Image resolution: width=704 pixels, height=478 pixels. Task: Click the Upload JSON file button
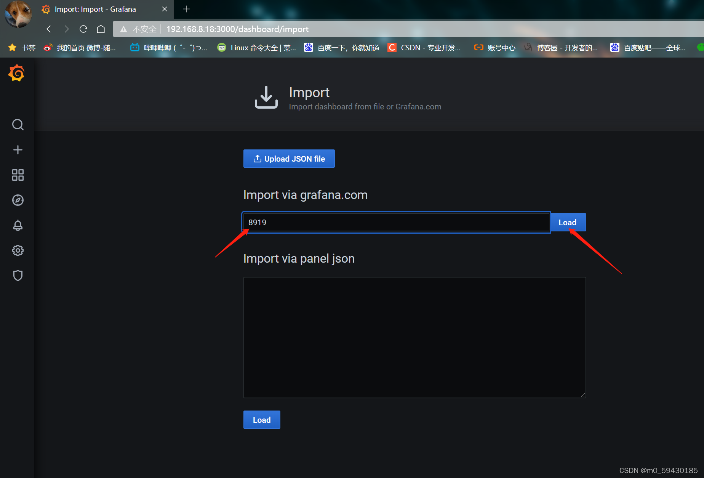coord(289,159)
